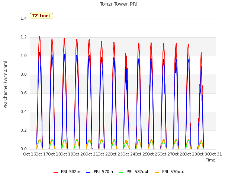The width and height of the screenshot is (238, 179).
Task: Click the x-axis label Time
Action: click(x=210, y=160)
